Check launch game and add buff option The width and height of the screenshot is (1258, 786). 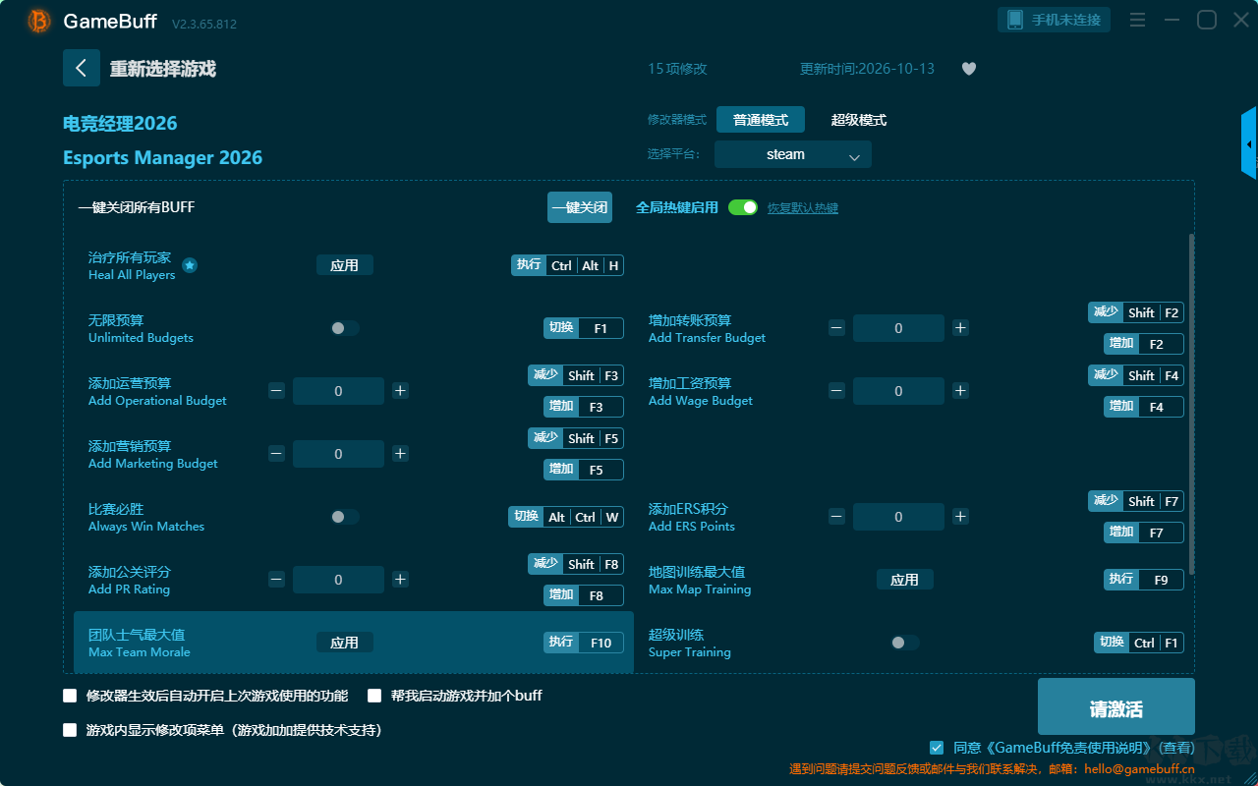pos(374,696)
